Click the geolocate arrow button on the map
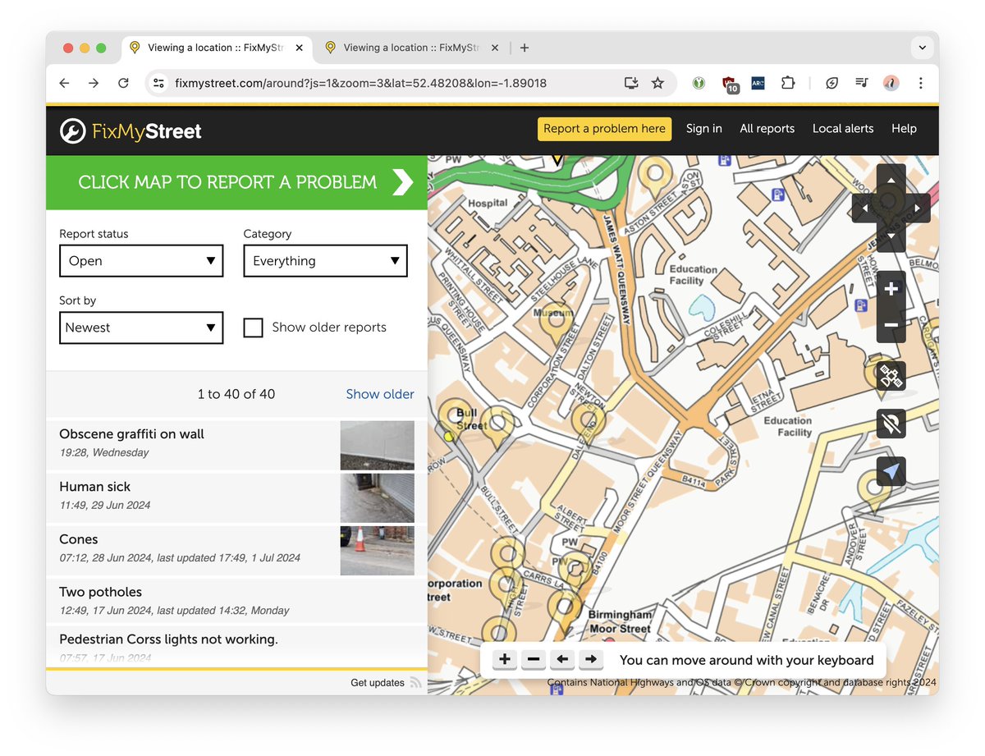 click(x=891, y=472)
